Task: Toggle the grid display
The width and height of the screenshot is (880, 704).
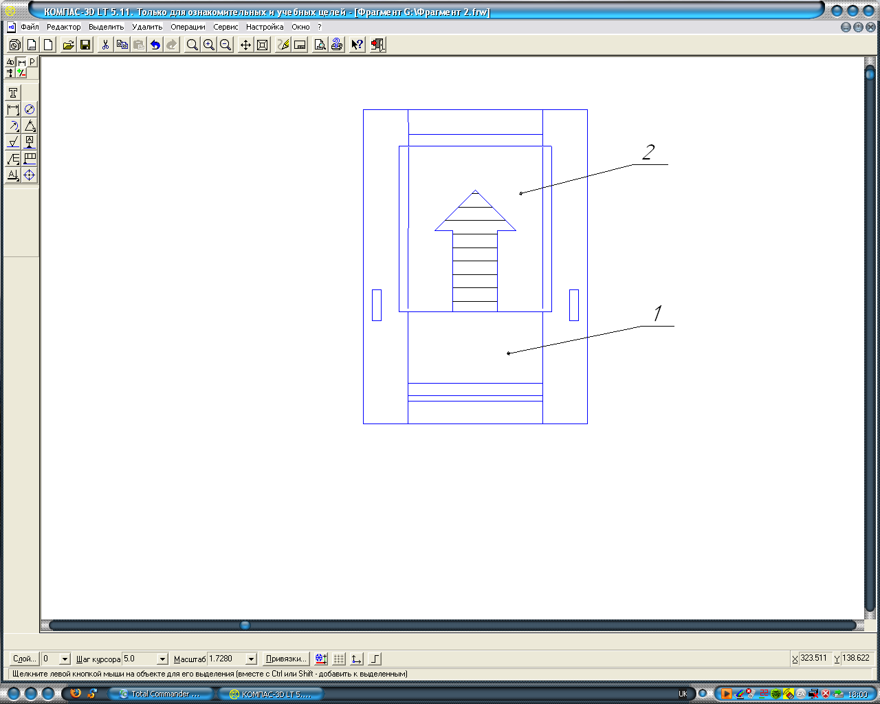Action: click(x=339, y=659)
